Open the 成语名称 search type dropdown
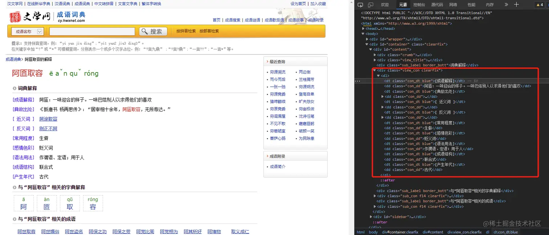The image size is (549, 235). (28, 32)
